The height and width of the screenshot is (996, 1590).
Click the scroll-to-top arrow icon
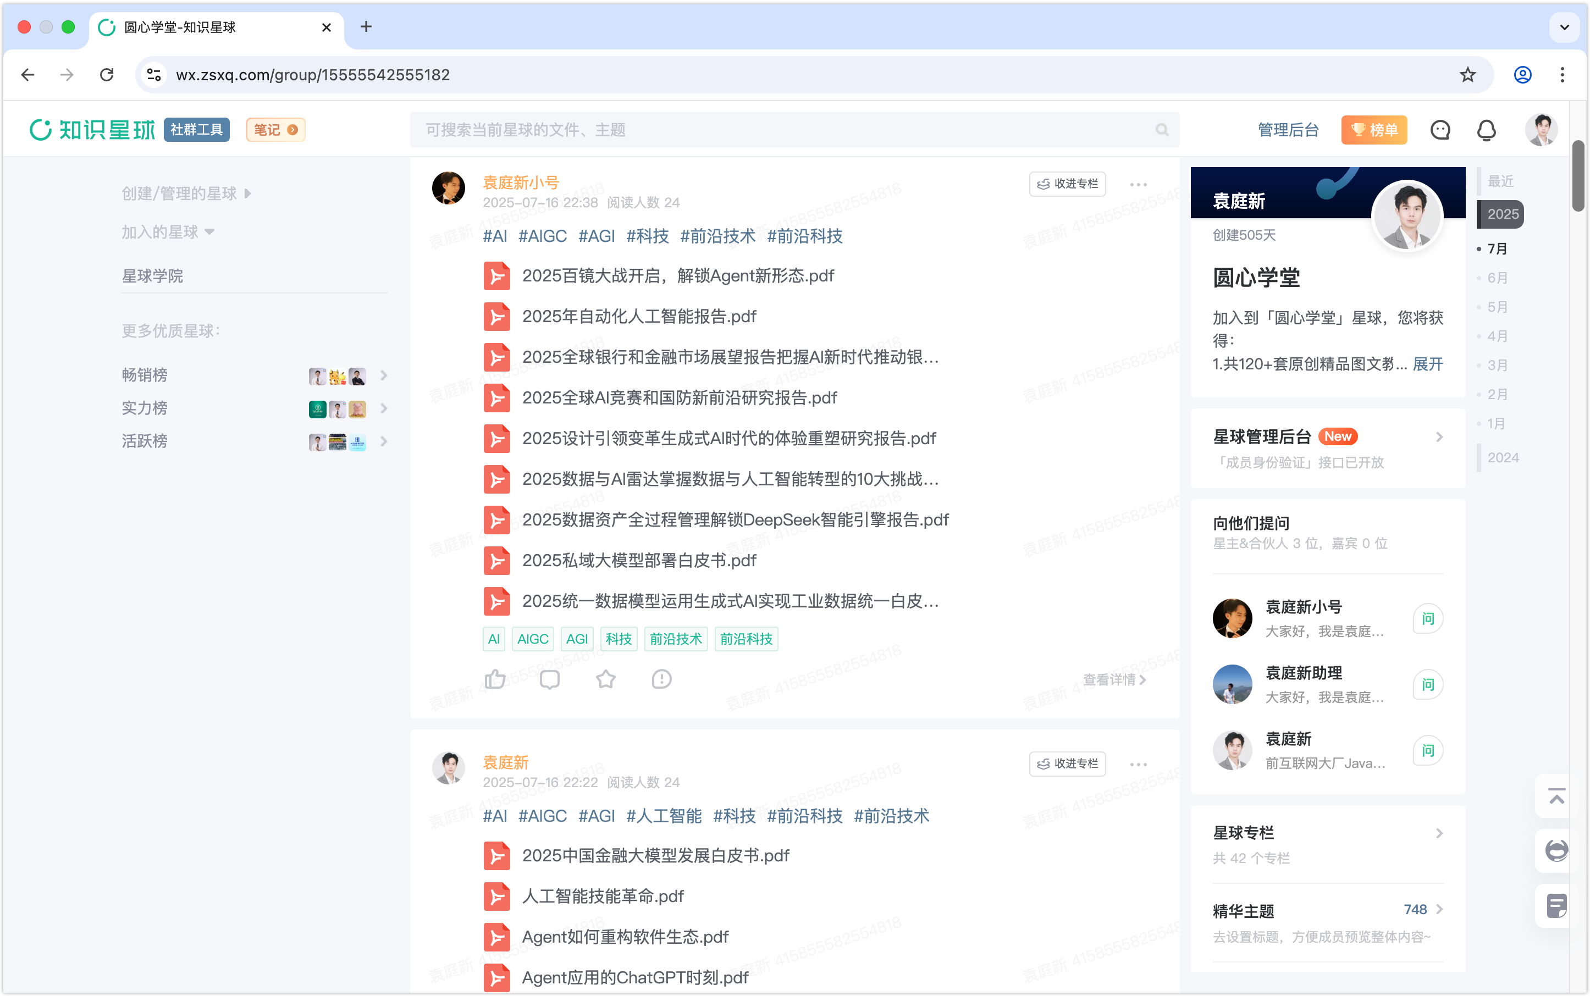[x=1556, y=797]
